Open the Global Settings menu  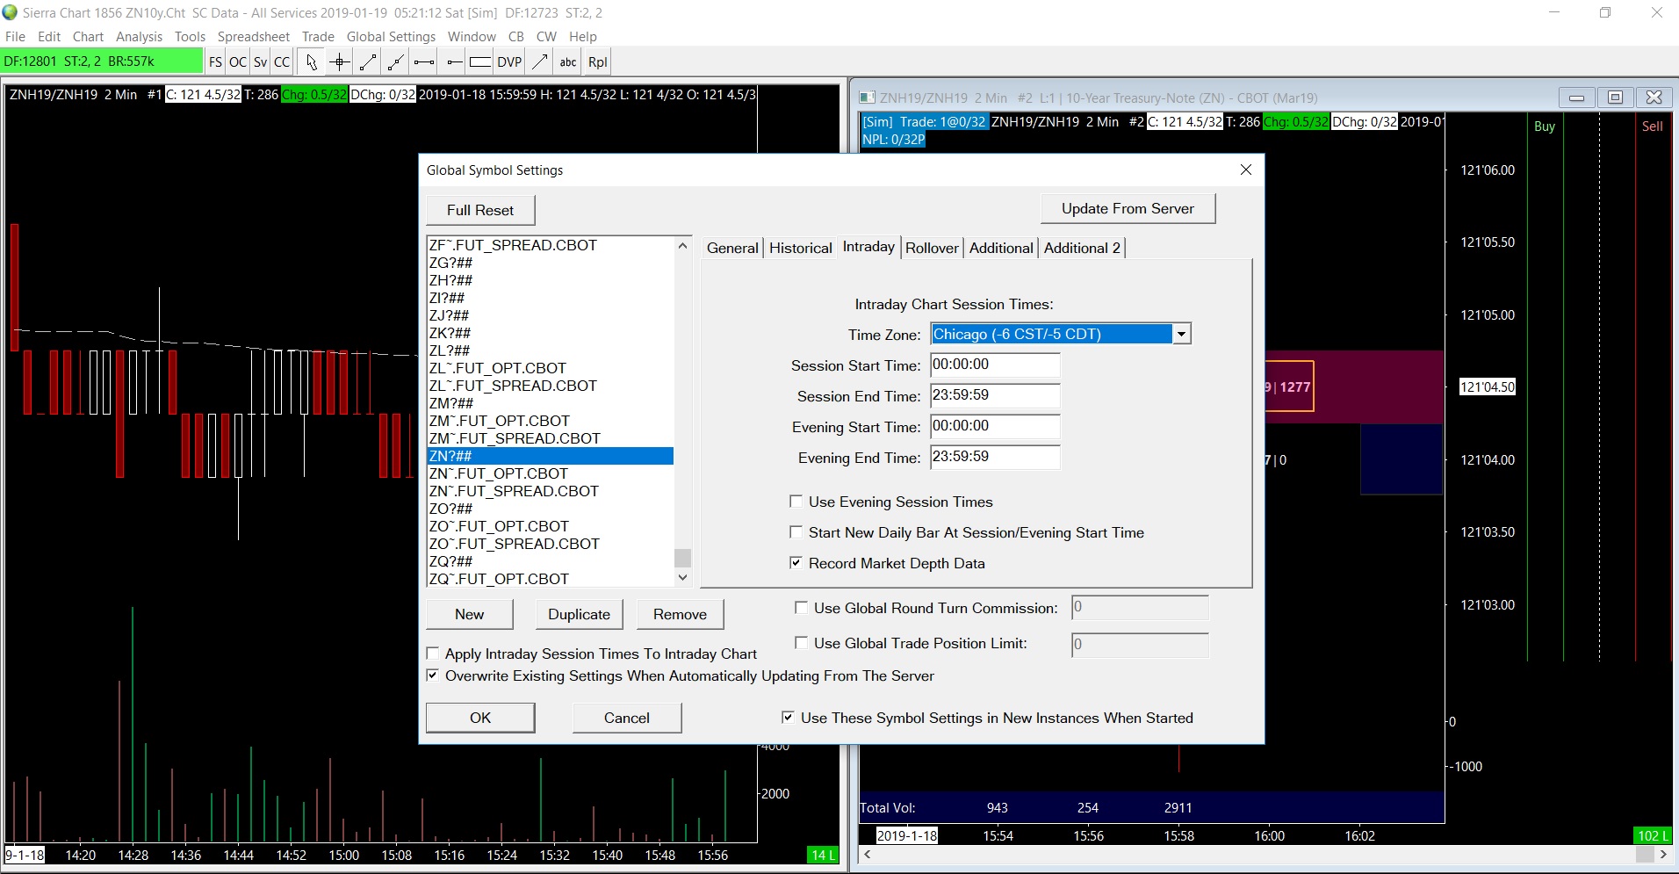[x=391, y=36]
